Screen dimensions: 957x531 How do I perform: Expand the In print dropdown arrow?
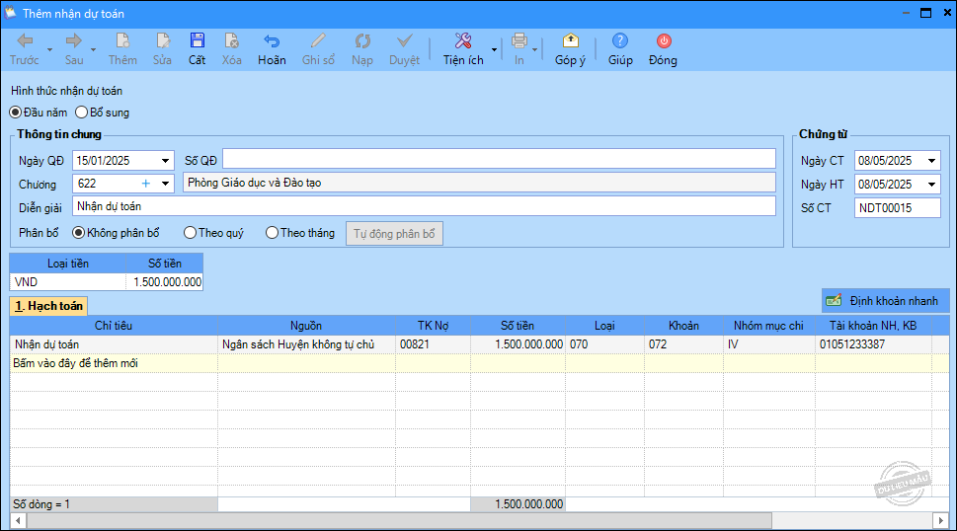pos(534,49)
